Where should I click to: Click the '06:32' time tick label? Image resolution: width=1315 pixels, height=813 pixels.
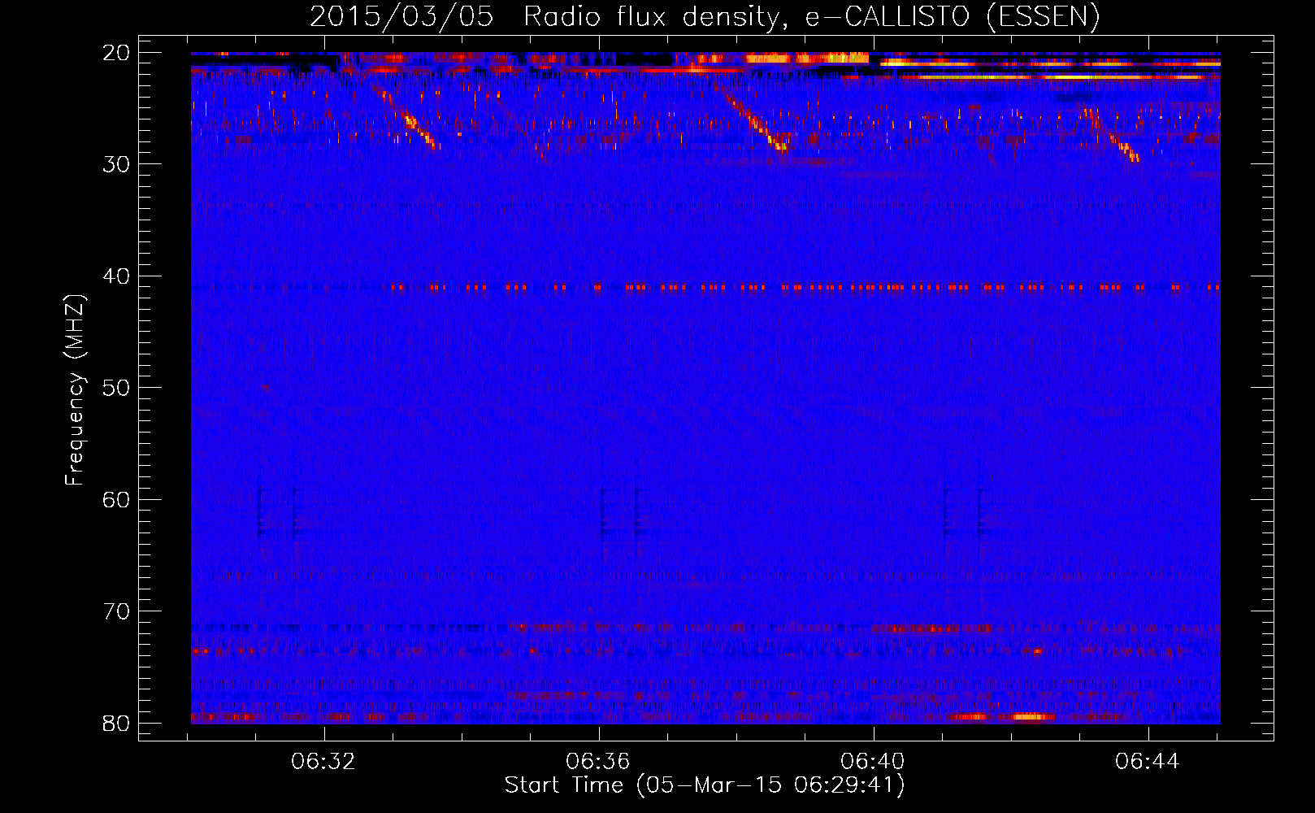[323, 762]
